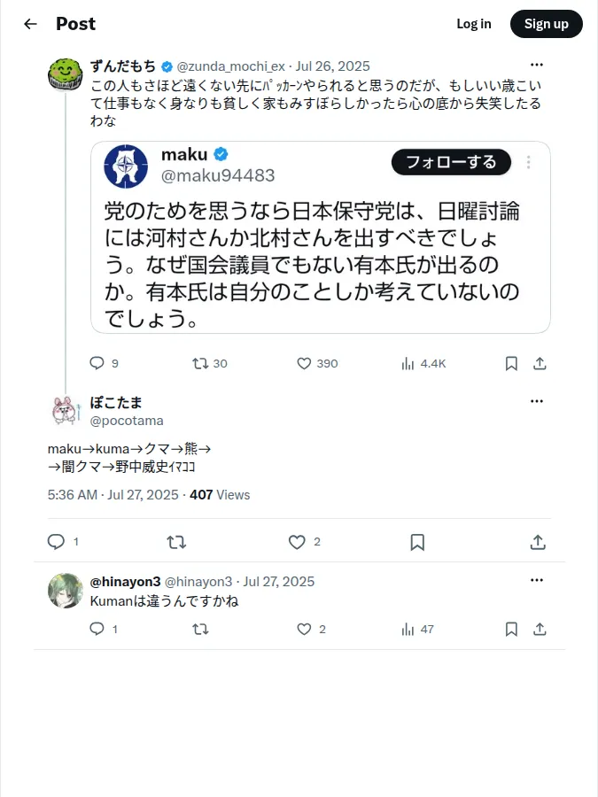The width and height of the screenshot is (598, 797).
Task: Open @pocotama profile handle link
Action: pyautogui.click(x=127, y=421)
